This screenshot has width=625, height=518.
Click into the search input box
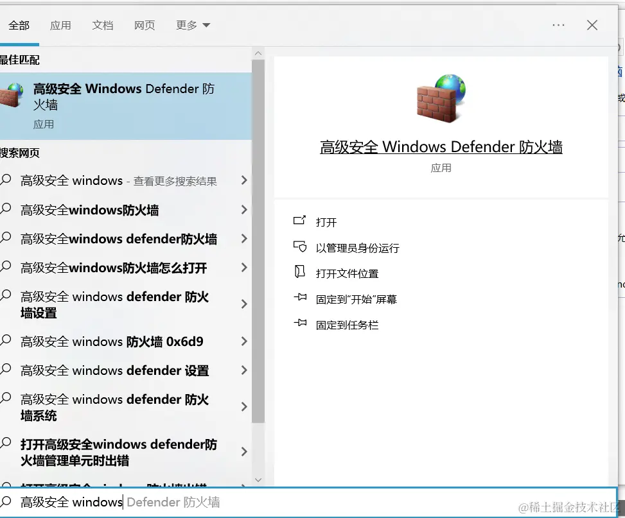pos(309,502)
